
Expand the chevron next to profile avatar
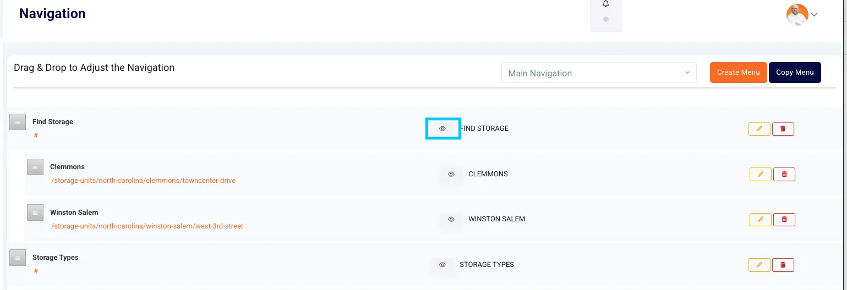pos(814,15)
